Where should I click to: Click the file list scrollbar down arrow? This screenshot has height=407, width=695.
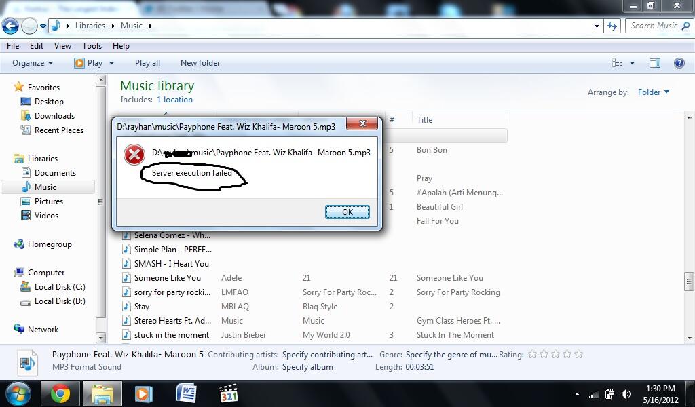click(690, 338)
